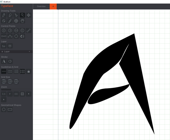Image resolution: width=170 pixels, height=140 pixels.
Task: Activate the zoom magnifier tool
Action: click(22, 15)
